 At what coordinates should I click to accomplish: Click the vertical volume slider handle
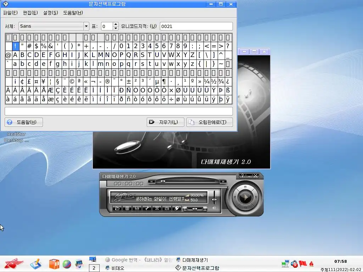[x=214, y=200]
